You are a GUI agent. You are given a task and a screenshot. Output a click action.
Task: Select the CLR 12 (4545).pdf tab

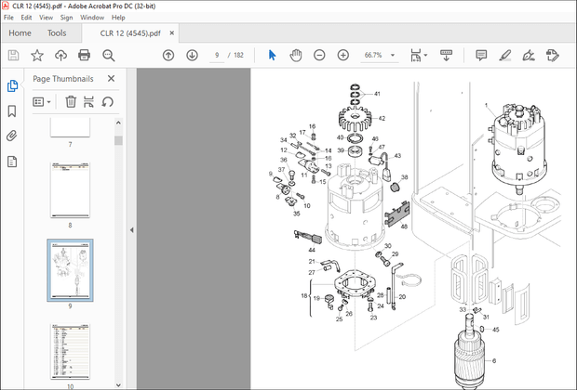[x=130, y=33]
